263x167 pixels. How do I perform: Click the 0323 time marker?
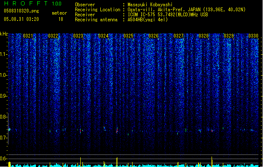tap(78, 36)
